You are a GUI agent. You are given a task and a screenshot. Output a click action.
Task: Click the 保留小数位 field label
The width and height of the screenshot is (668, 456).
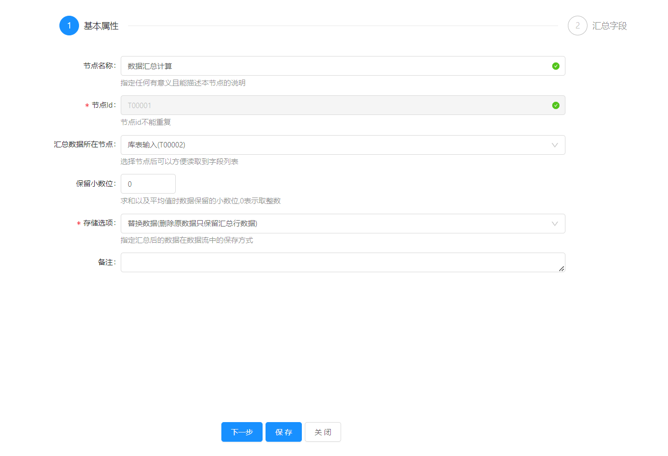pyautogui.click(x=95, y=184)
